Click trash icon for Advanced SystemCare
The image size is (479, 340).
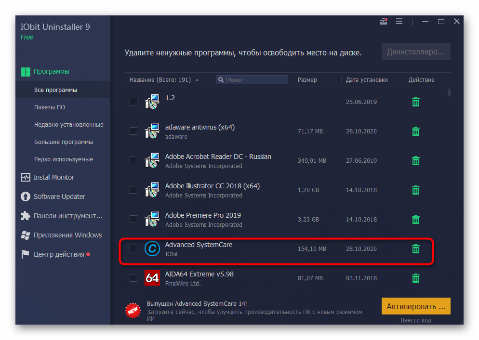click(415, 249)
